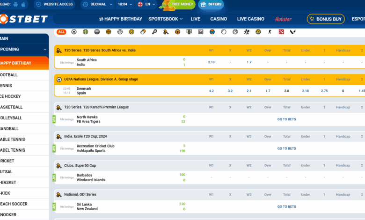Viewport: 365px width, 220px height.
Task: Open UEFA Nations League Division A header
Action: click(101, 79)
